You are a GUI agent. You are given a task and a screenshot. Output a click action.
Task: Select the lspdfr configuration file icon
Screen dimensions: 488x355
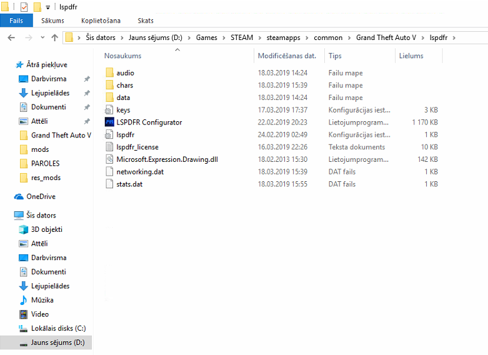(x=109, y=134)
